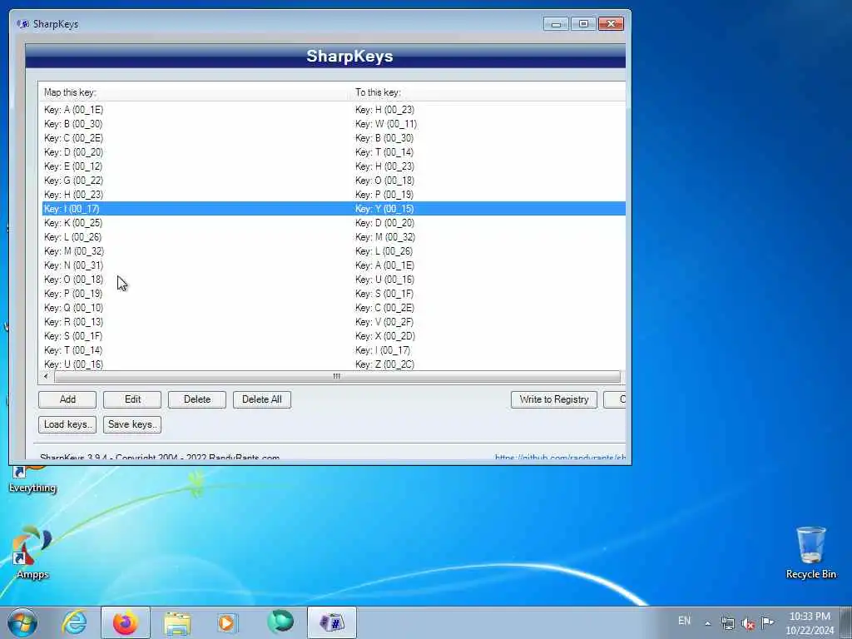Select row Key: A (00_1E)
The height and width of the screenshot is (639, 852).
(x=334, y=110)
